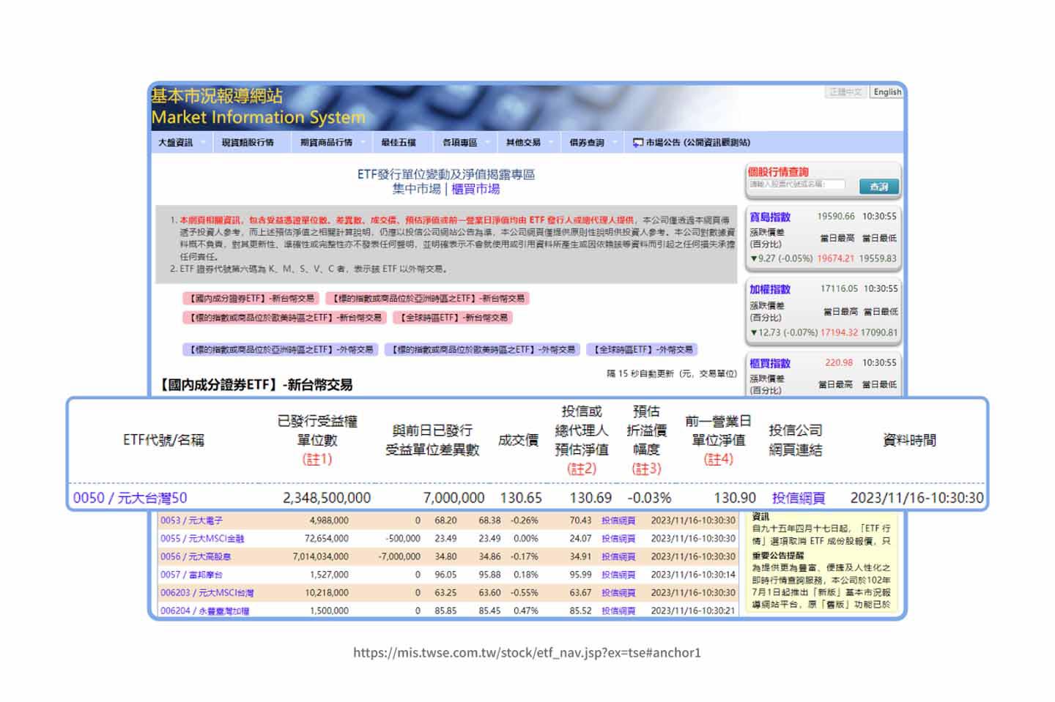Click the unit difference value -7,000,000
Viewport: 1055px width, 702px height.
pyautogui.click(x=399, y=556)
